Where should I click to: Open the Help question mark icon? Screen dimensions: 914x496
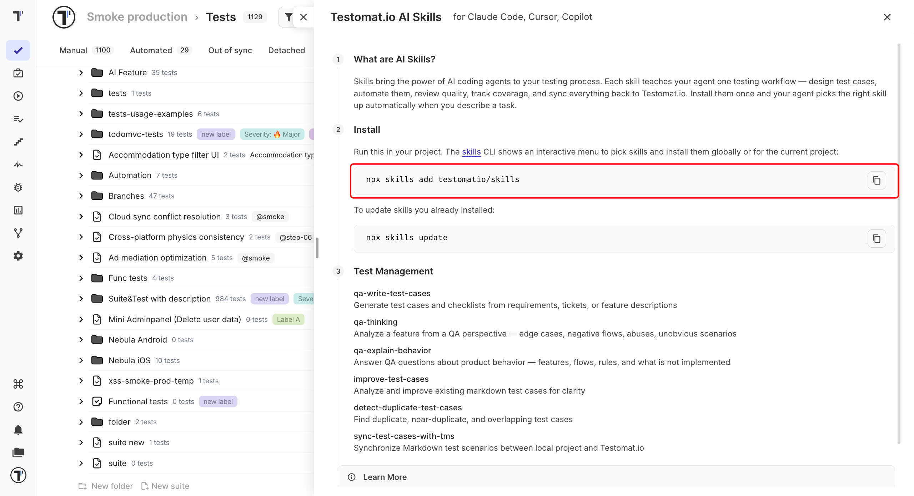point(18,407)
